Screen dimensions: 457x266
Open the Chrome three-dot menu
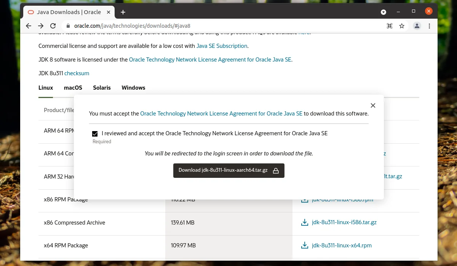430,26
